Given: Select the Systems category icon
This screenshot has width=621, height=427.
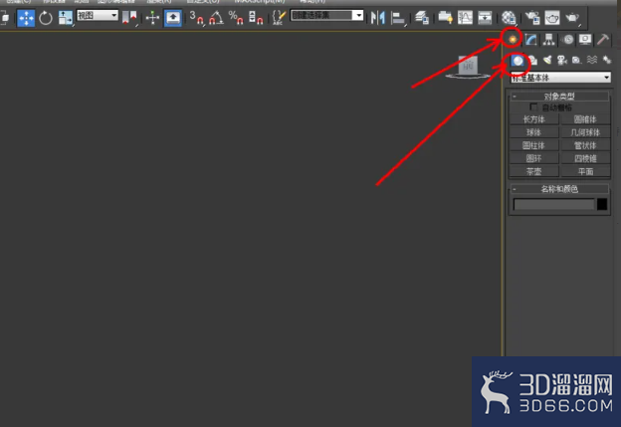Looking at the screenshot, I should (x=606, y=60).
